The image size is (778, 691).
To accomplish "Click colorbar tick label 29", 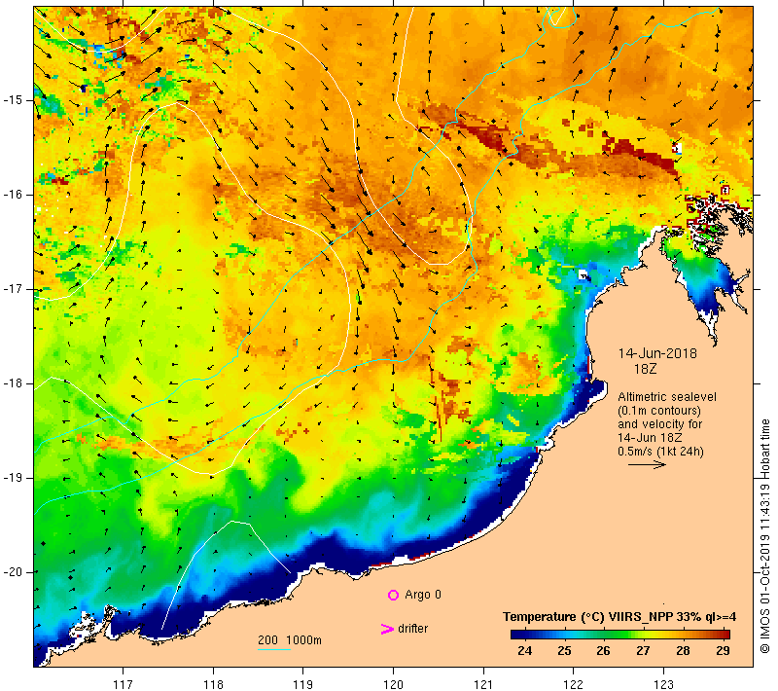I will [723, 650].
